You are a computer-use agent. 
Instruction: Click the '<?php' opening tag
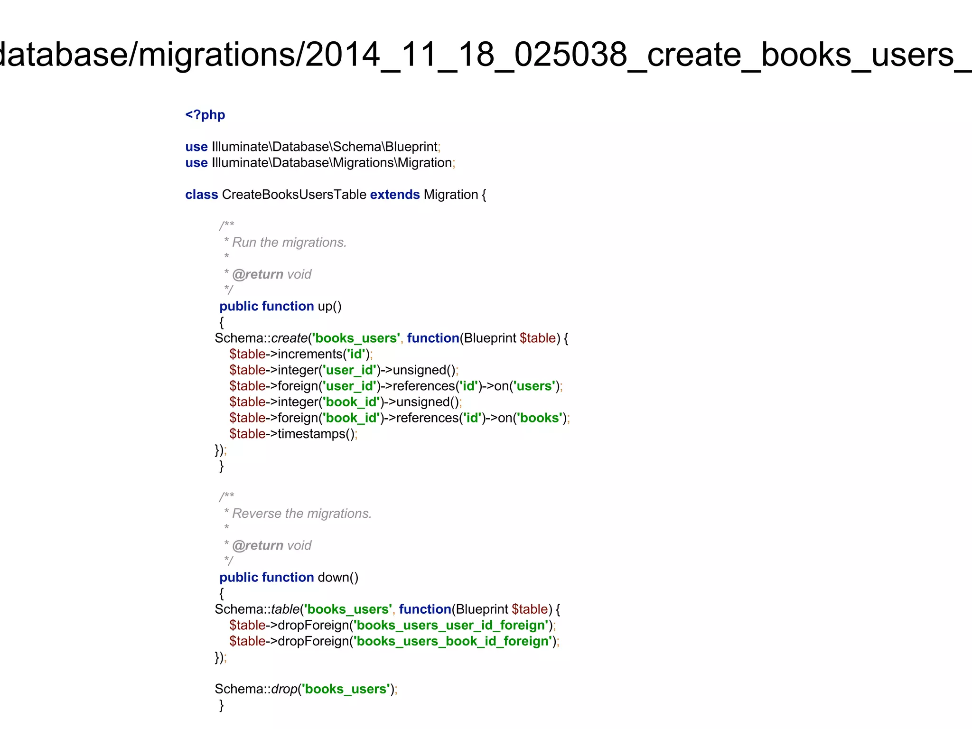point(205,115)
